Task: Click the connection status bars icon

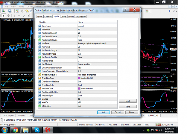Action: pyautogui.click(x=159, y=125)
